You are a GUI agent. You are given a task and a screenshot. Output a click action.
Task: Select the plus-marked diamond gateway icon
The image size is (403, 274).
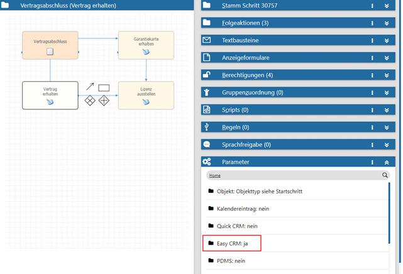coord(104,101)
